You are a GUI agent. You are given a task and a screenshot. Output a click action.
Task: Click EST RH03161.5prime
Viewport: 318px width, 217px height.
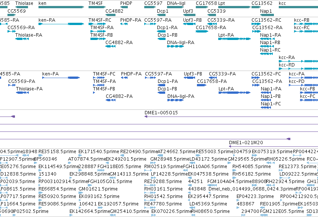[163, 189]
